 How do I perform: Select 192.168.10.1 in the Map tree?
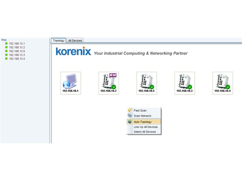click(x=17, y=43)
